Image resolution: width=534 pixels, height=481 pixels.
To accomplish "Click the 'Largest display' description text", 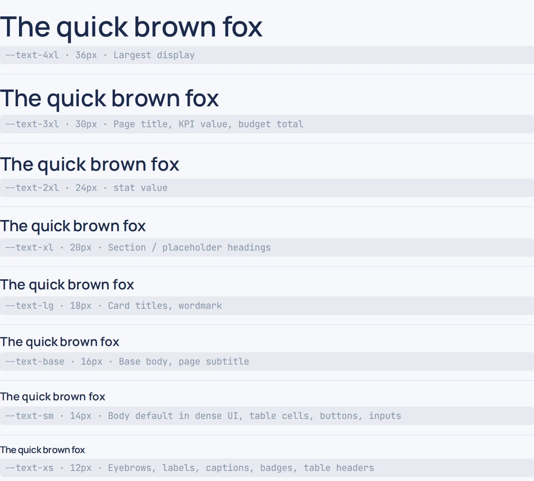I will (x=154, y=55).
